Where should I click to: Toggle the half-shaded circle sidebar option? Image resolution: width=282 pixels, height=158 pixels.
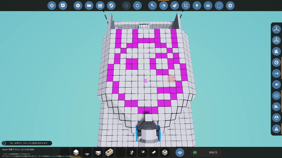coord(276,118)
